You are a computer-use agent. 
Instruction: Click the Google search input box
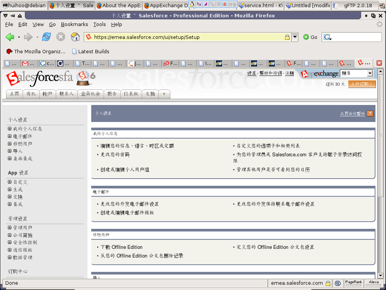tap(356, 37)
